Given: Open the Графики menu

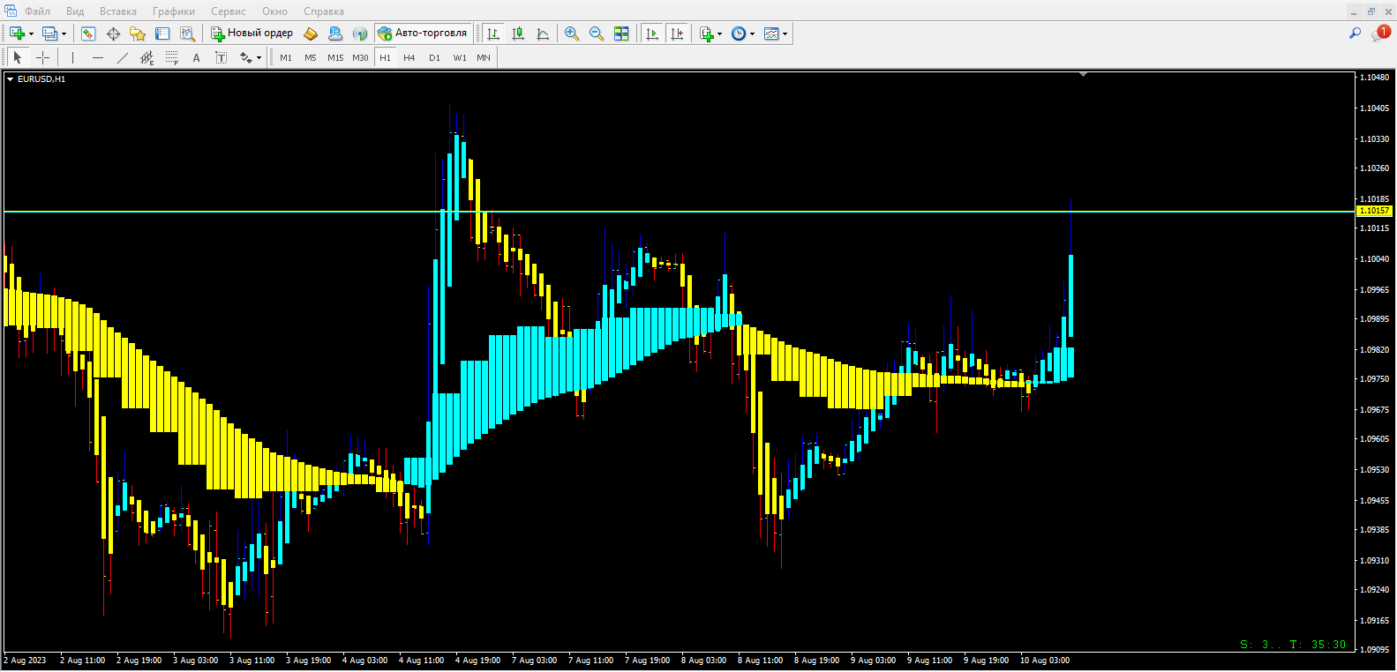Looking at the screenshot, I should click(x=173, y=11).
